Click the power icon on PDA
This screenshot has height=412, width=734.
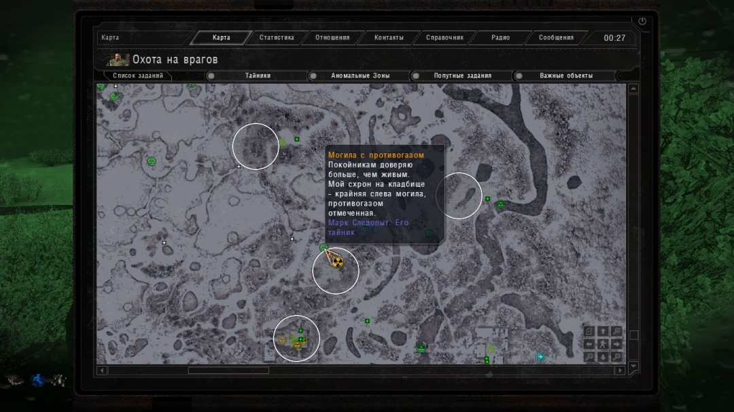coord(642,21)
